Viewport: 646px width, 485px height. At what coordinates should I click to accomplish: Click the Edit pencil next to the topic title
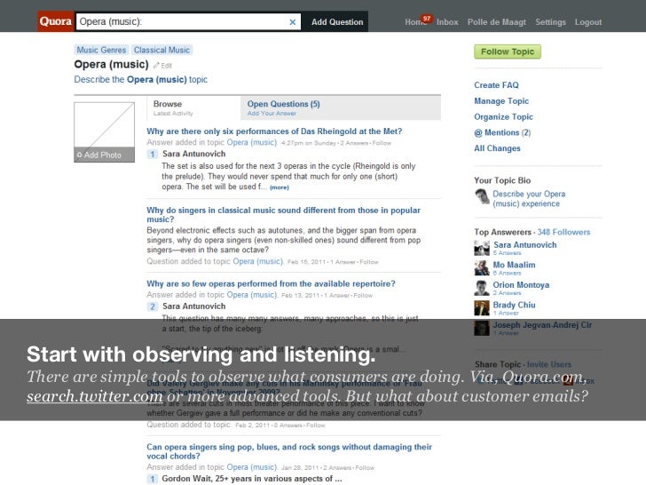[x=162, y=66]
